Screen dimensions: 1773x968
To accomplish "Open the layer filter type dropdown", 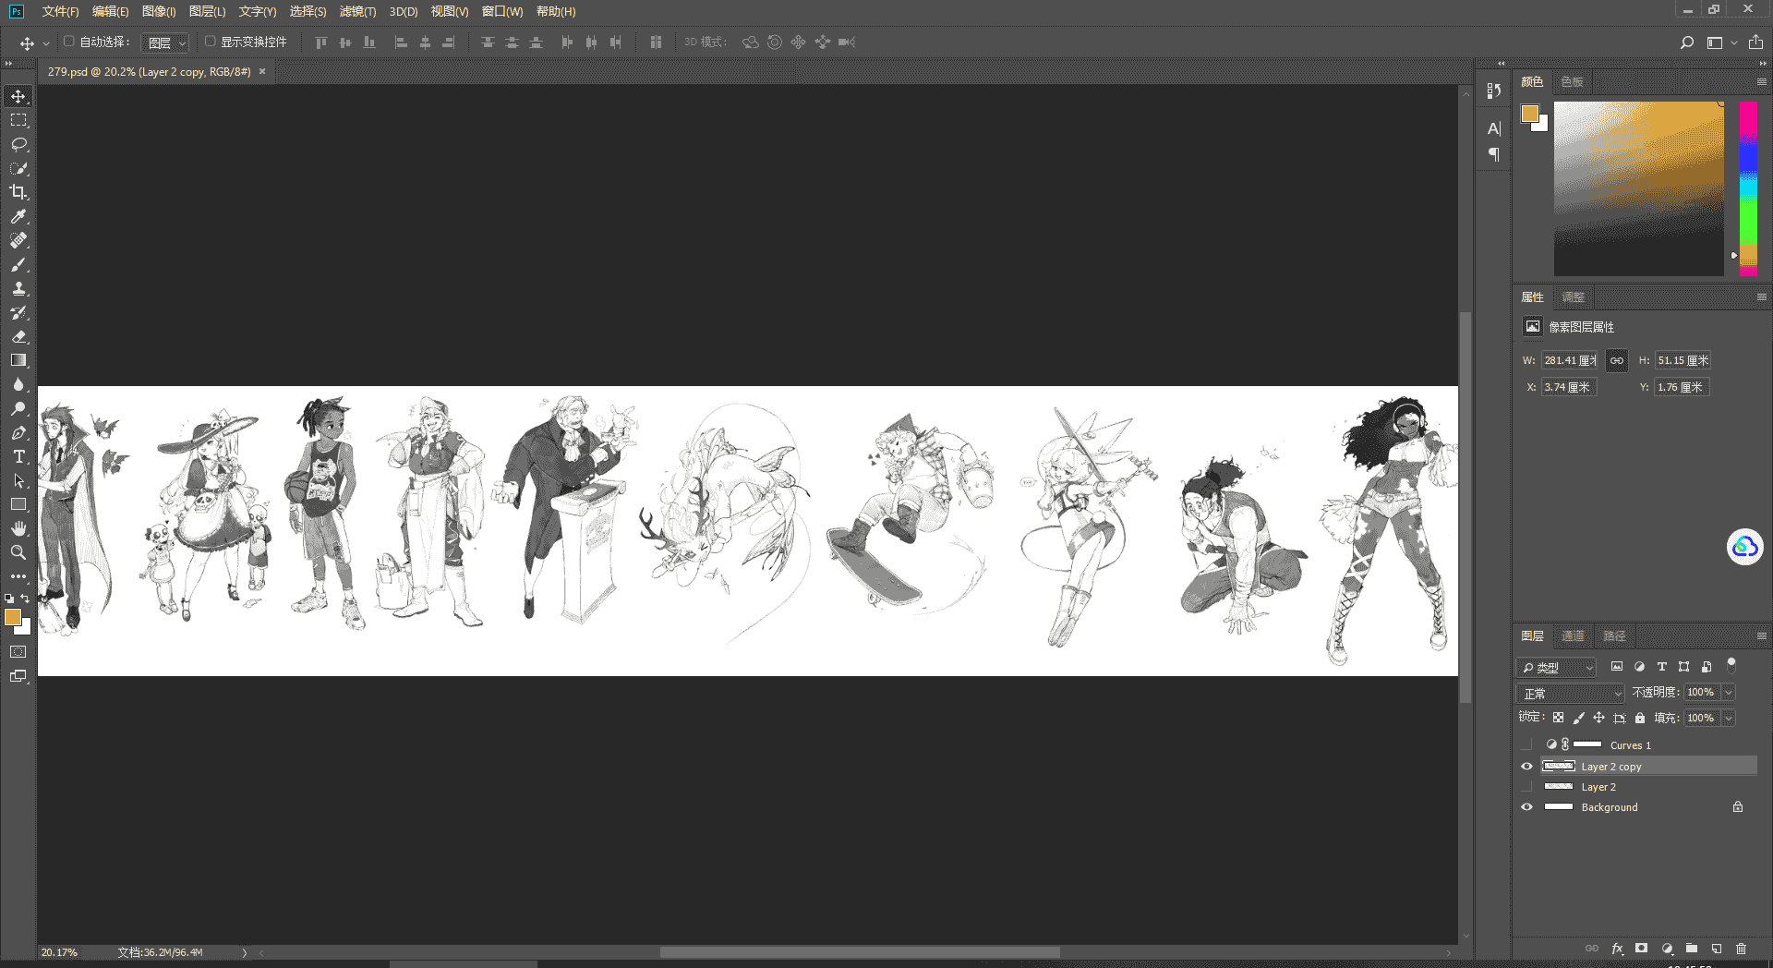I will [1556, 668].
